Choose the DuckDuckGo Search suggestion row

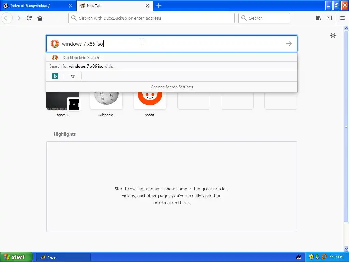[172, 57]
